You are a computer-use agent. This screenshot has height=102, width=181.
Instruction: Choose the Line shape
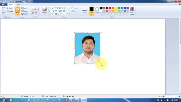[x=51, y=8]
